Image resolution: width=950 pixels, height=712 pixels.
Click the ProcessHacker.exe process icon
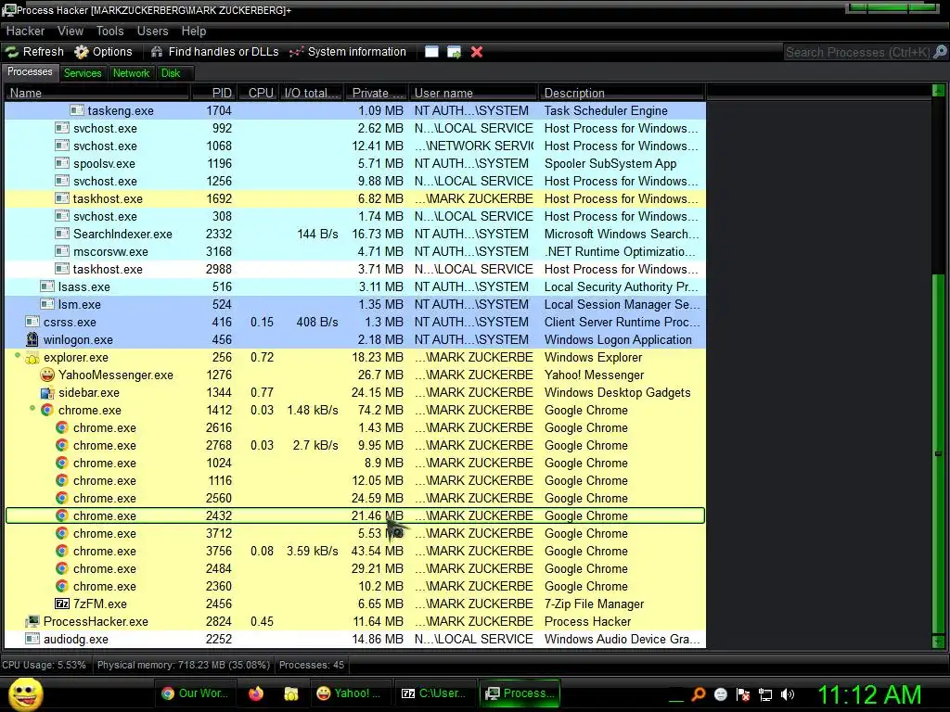point(32,621)
